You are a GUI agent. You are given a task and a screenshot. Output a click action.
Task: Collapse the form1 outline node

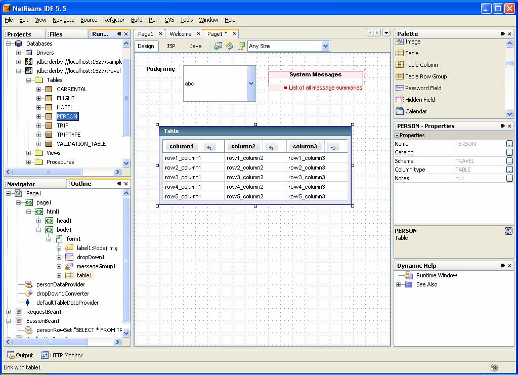coord(49,239)
